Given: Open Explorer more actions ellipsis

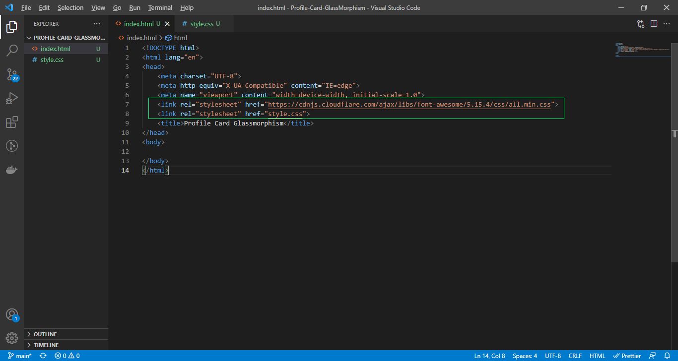Looking at the screenshot, I should (x=97, y=24).
